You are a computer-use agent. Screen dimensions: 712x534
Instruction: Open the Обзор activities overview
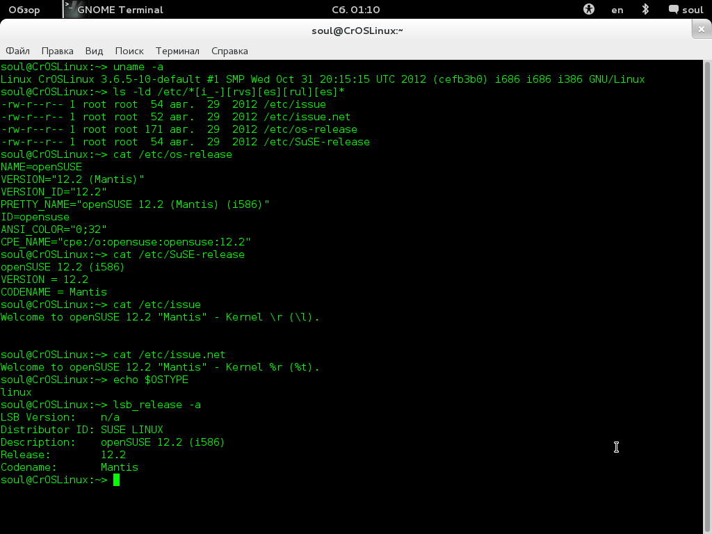pos(24,10)
